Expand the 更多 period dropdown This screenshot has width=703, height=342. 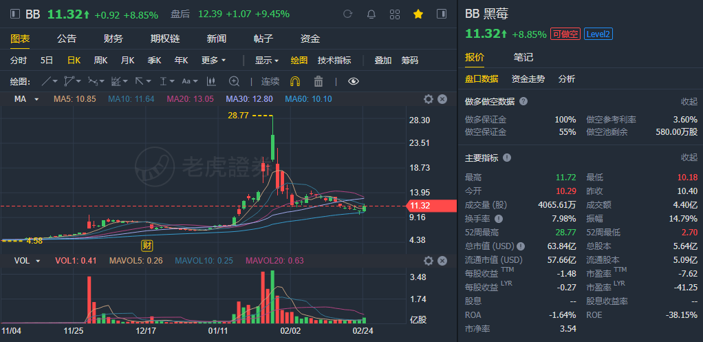pos(213,60)
